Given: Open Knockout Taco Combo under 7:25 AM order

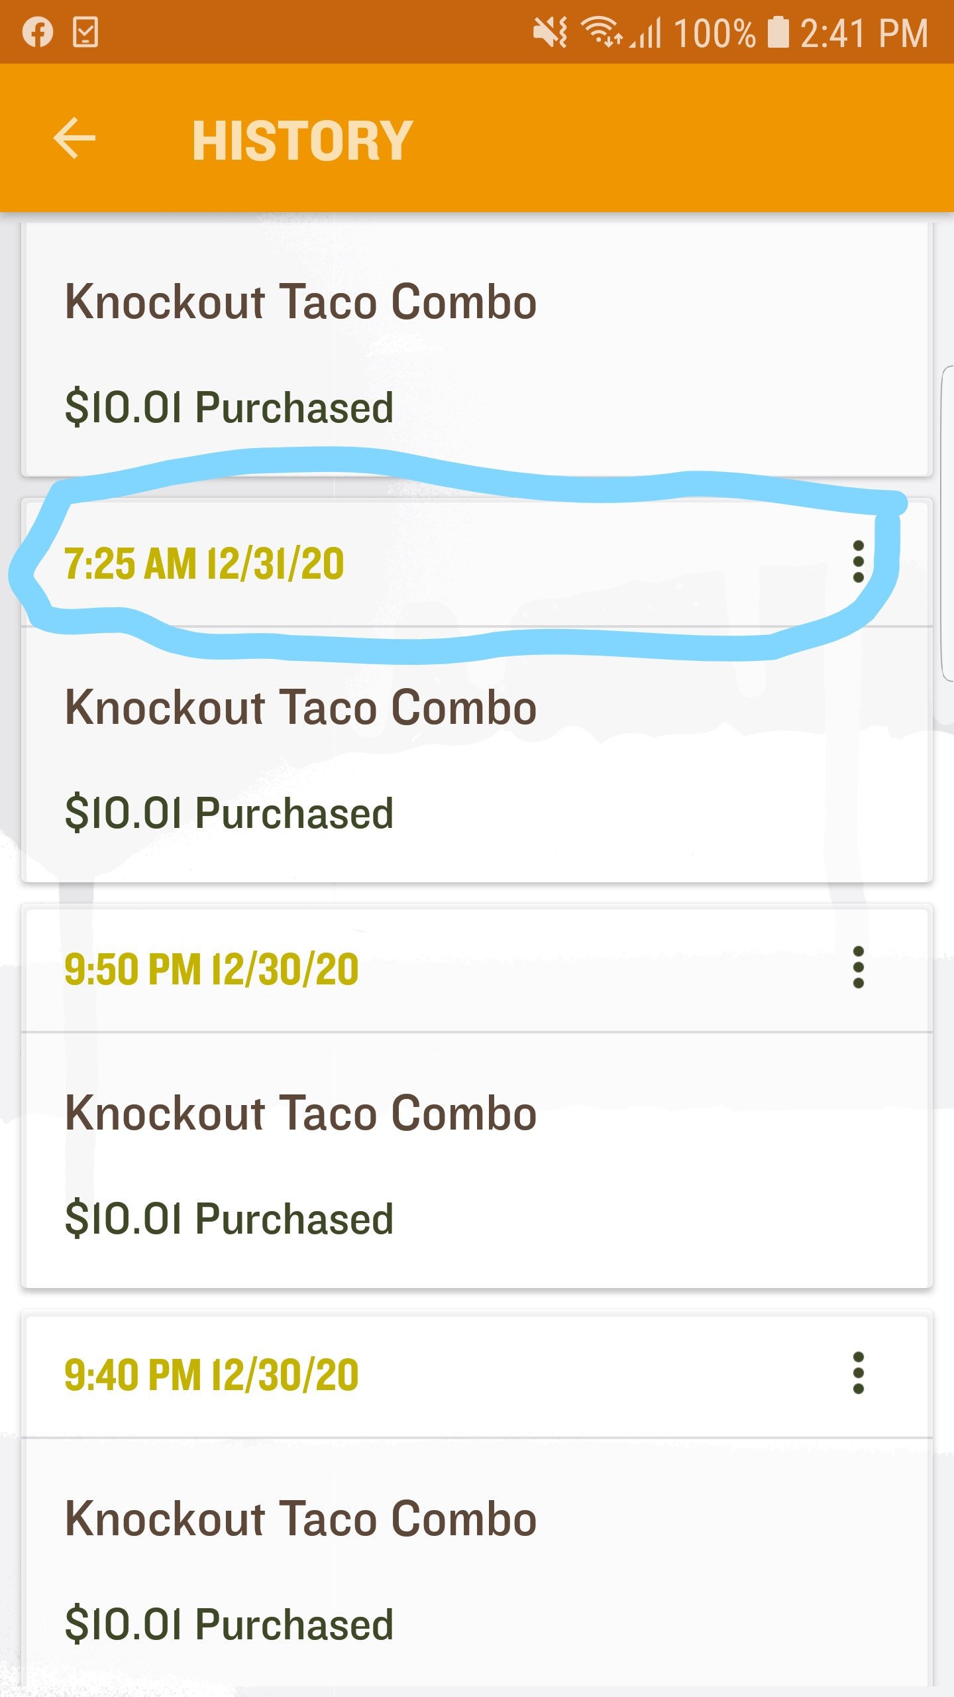Looking at the screenshot, I should point(301,708).
